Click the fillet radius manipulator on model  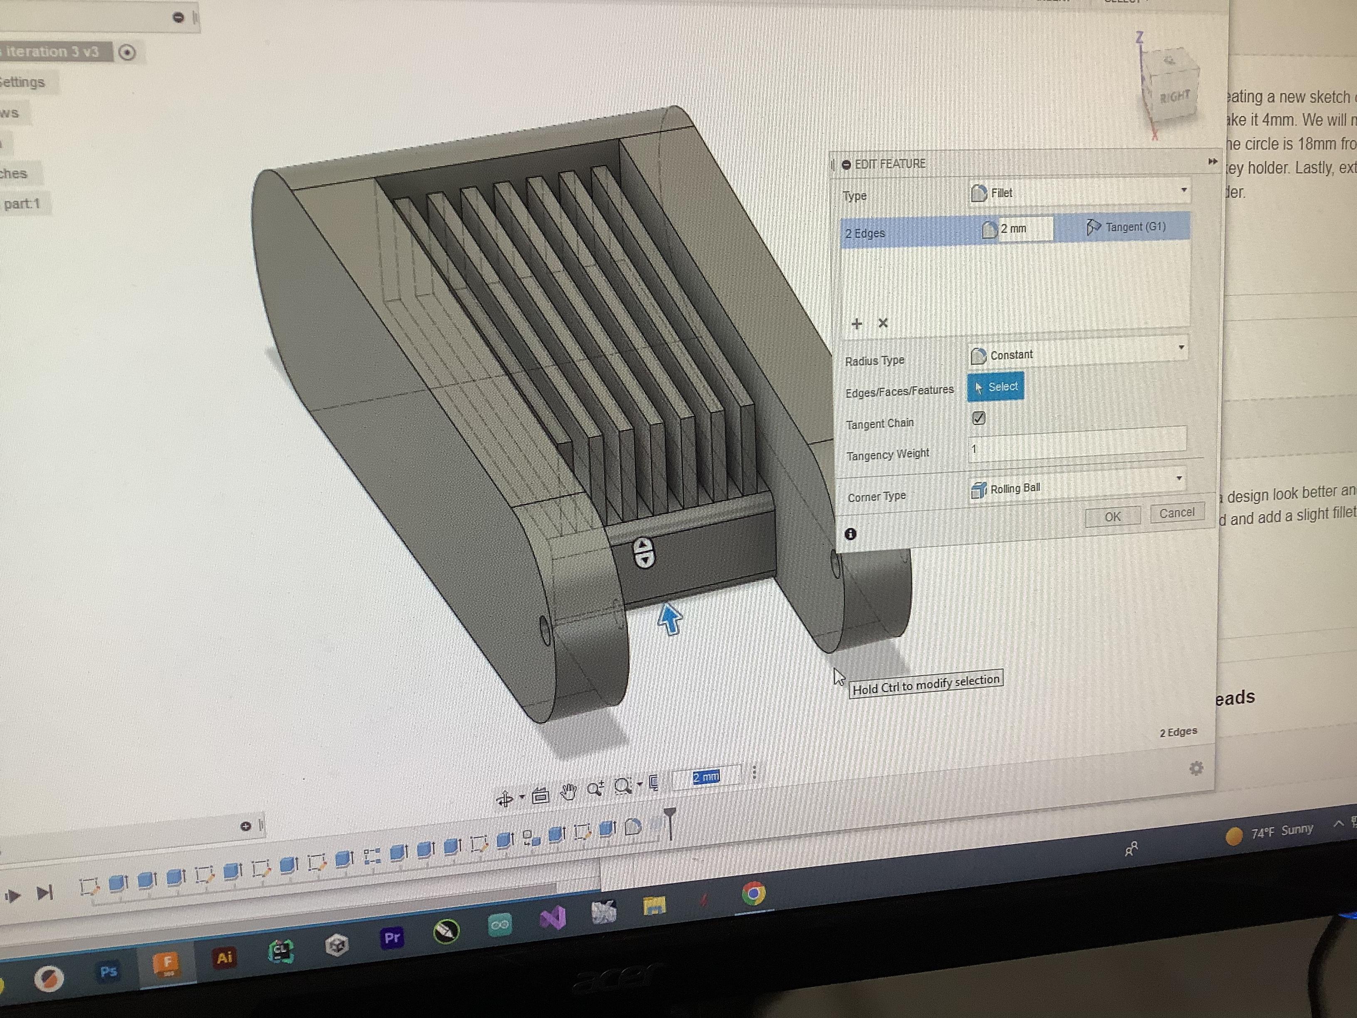(x=644, y=553)
